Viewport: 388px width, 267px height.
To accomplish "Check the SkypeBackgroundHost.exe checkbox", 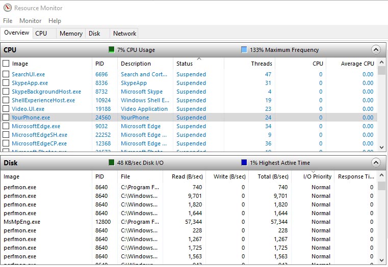I will pyautogui.click(x=6, y=92).
